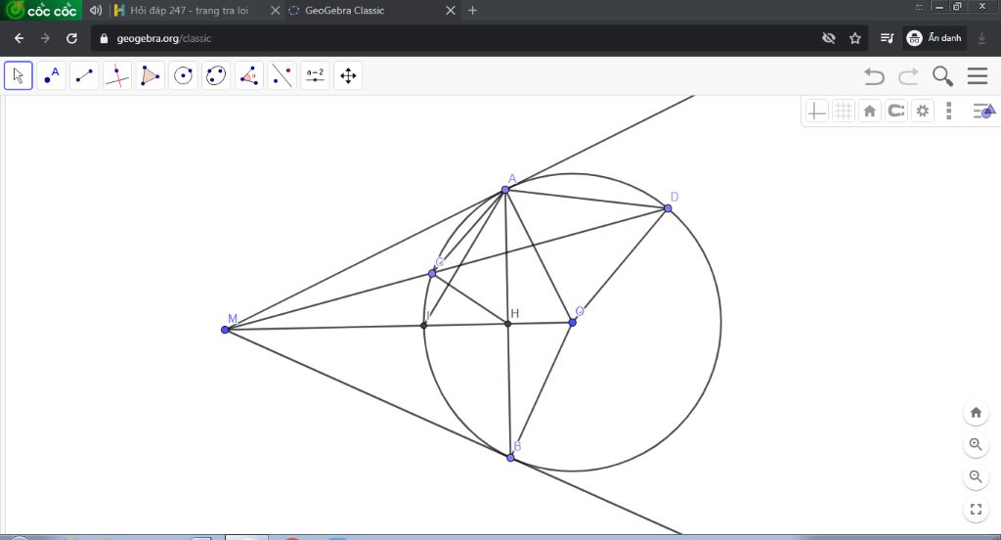Viewport: 1001px width, 540px height.
Task: Click the round home button at right
Action: (976, 412)
